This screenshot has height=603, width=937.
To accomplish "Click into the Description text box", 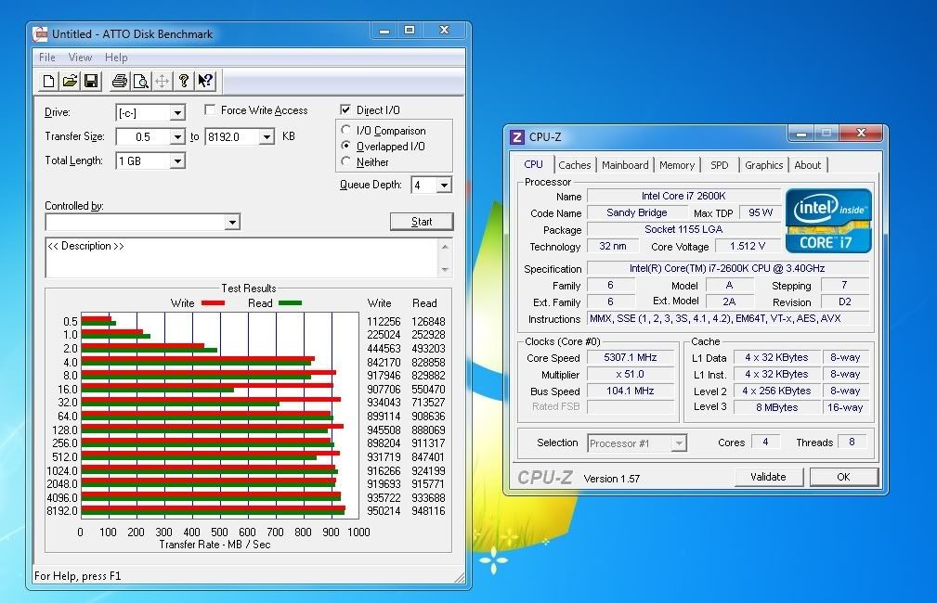I will (x=242, y=258).
